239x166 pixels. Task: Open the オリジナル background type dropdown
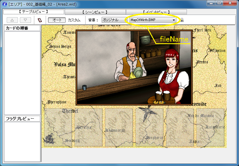coord(115,20)
